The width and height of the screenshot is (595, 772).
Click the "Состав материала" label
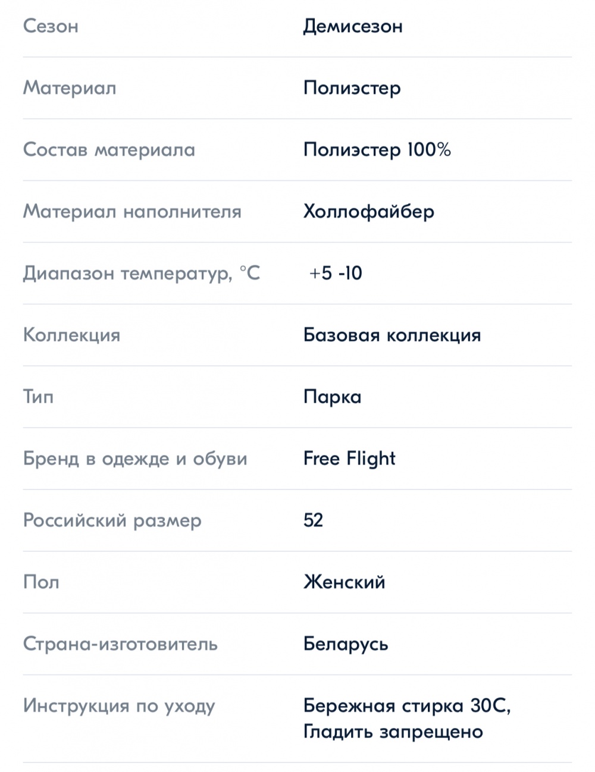(x=109, y=150)
